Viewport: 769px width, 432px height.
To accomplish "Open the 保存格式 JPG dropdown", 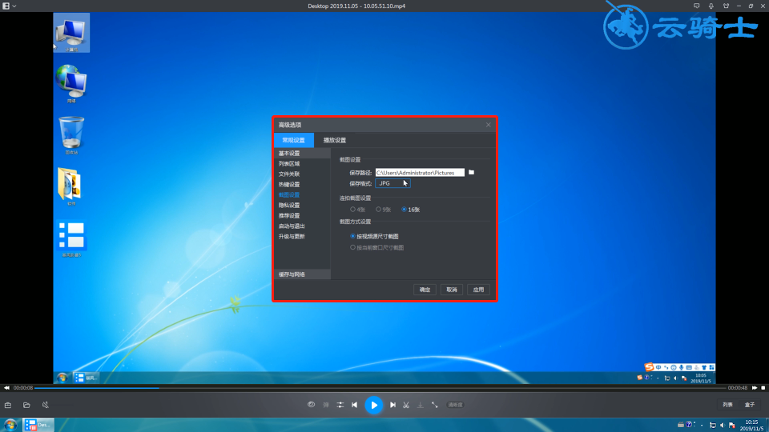I will [x=393, y=183].
